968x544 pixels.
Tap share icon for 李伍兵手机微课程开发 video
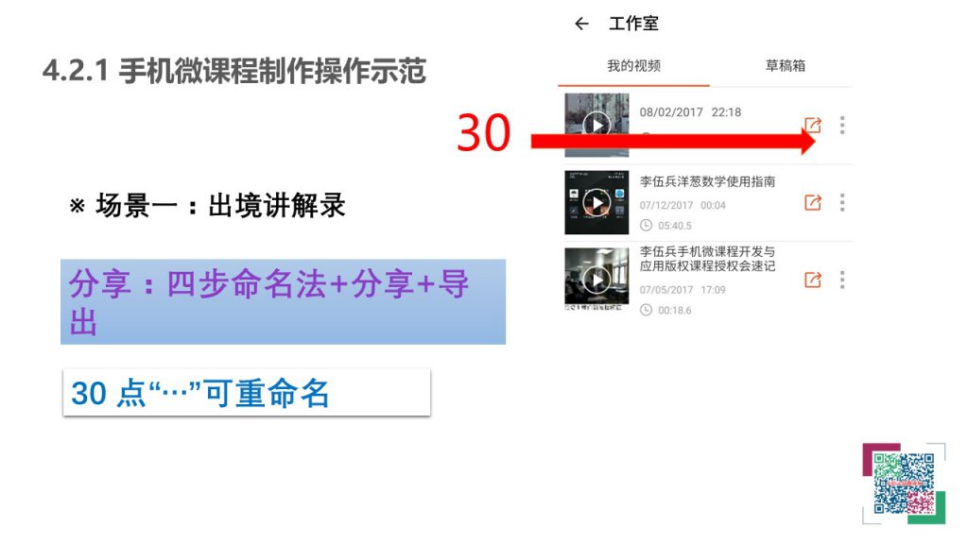(x=813, y=280)
